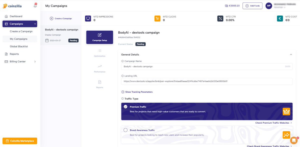Screen dimensions: 300x147
Task: Click the Brand Awareness chart icon
Action: click(286, 135)
